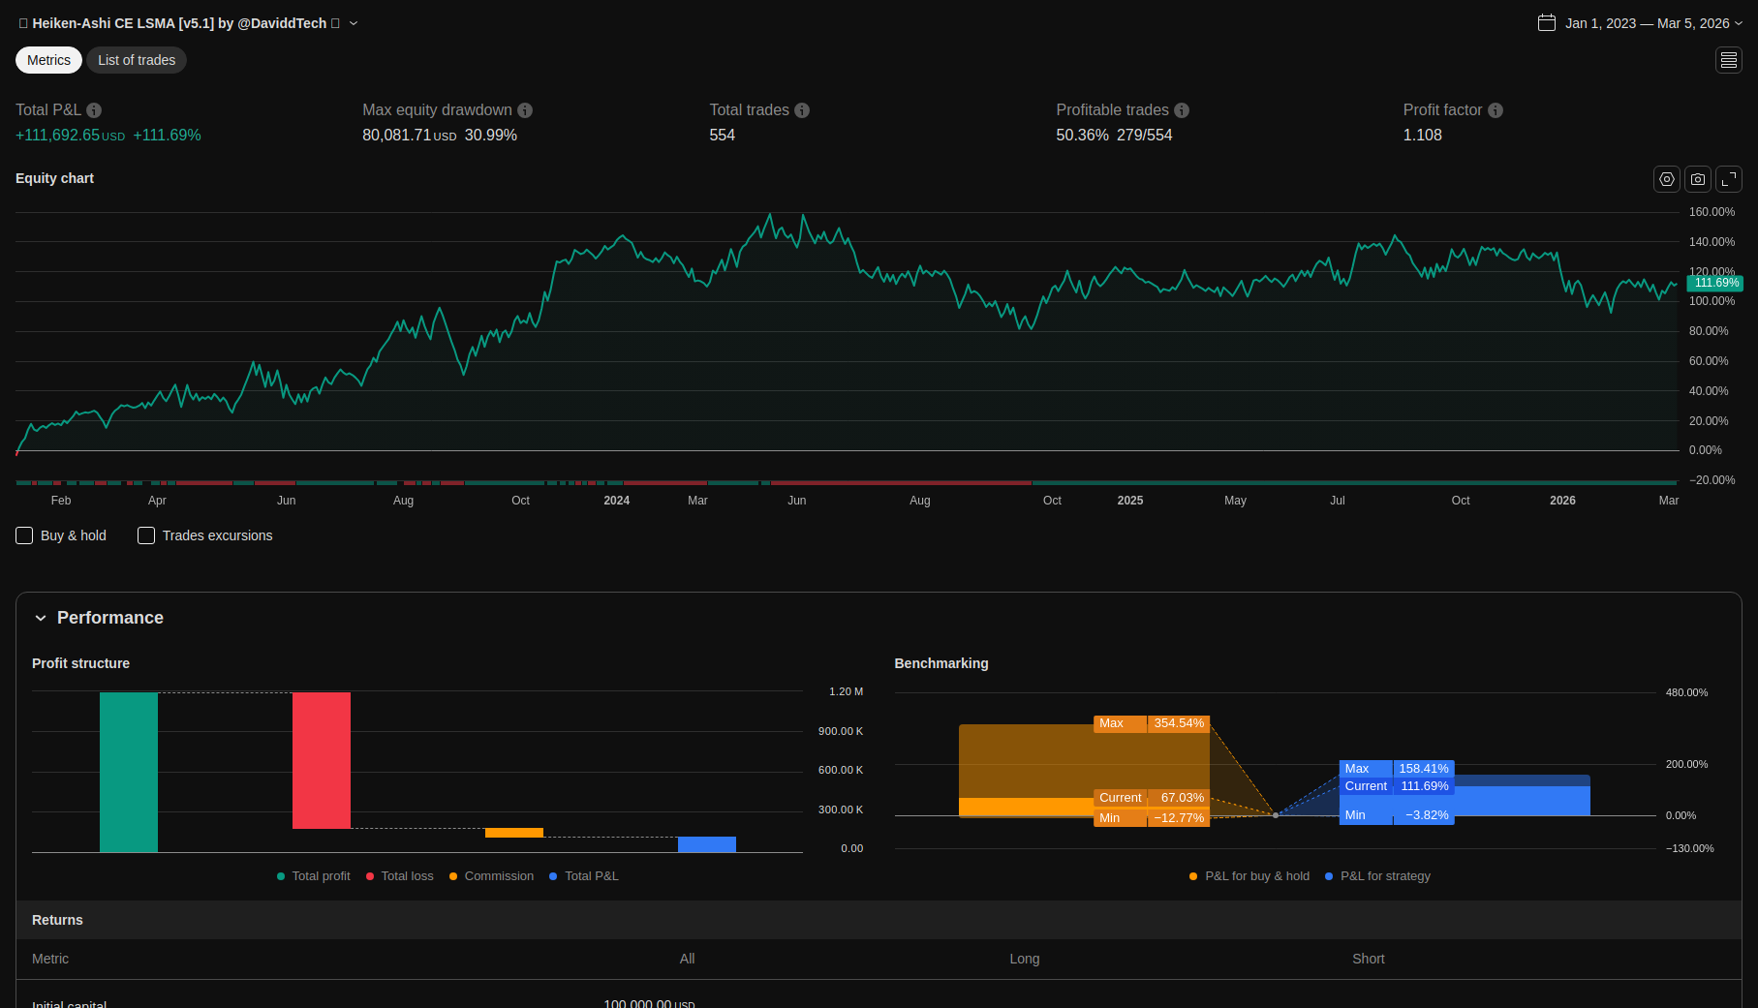Click info icon next to Total P&L
Image resolution: width=1758 pixels, height=1008 pixels.
[94, 110]
